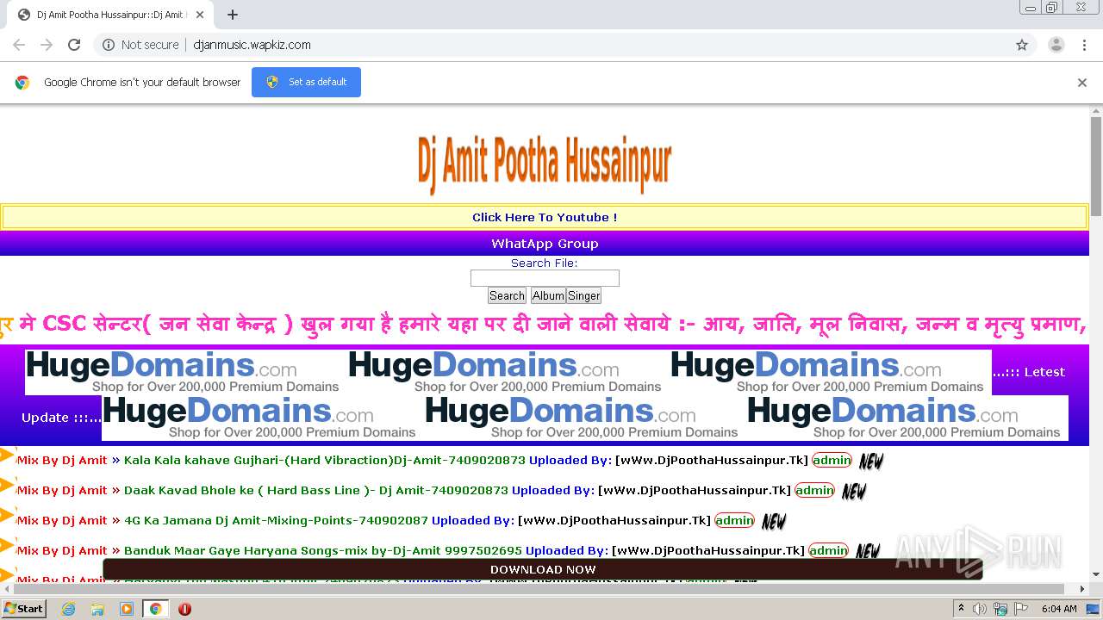The height and width of the screenshot is (620, 1103).
Task: Open middle HugeDomains banner in top row
Action: (x=508, y=372)
